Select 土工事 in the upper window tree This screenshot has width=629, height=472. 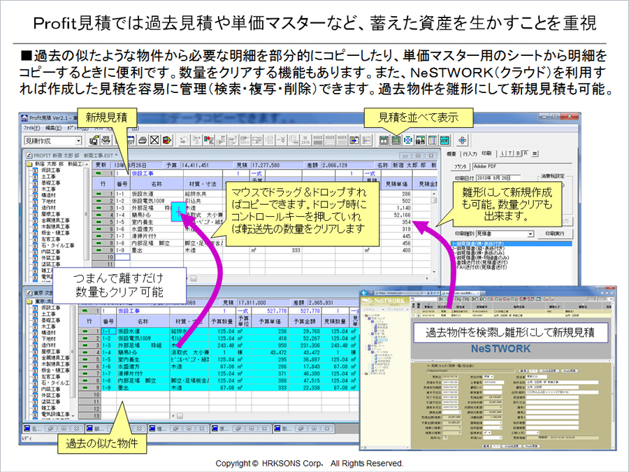click(48, 177)
